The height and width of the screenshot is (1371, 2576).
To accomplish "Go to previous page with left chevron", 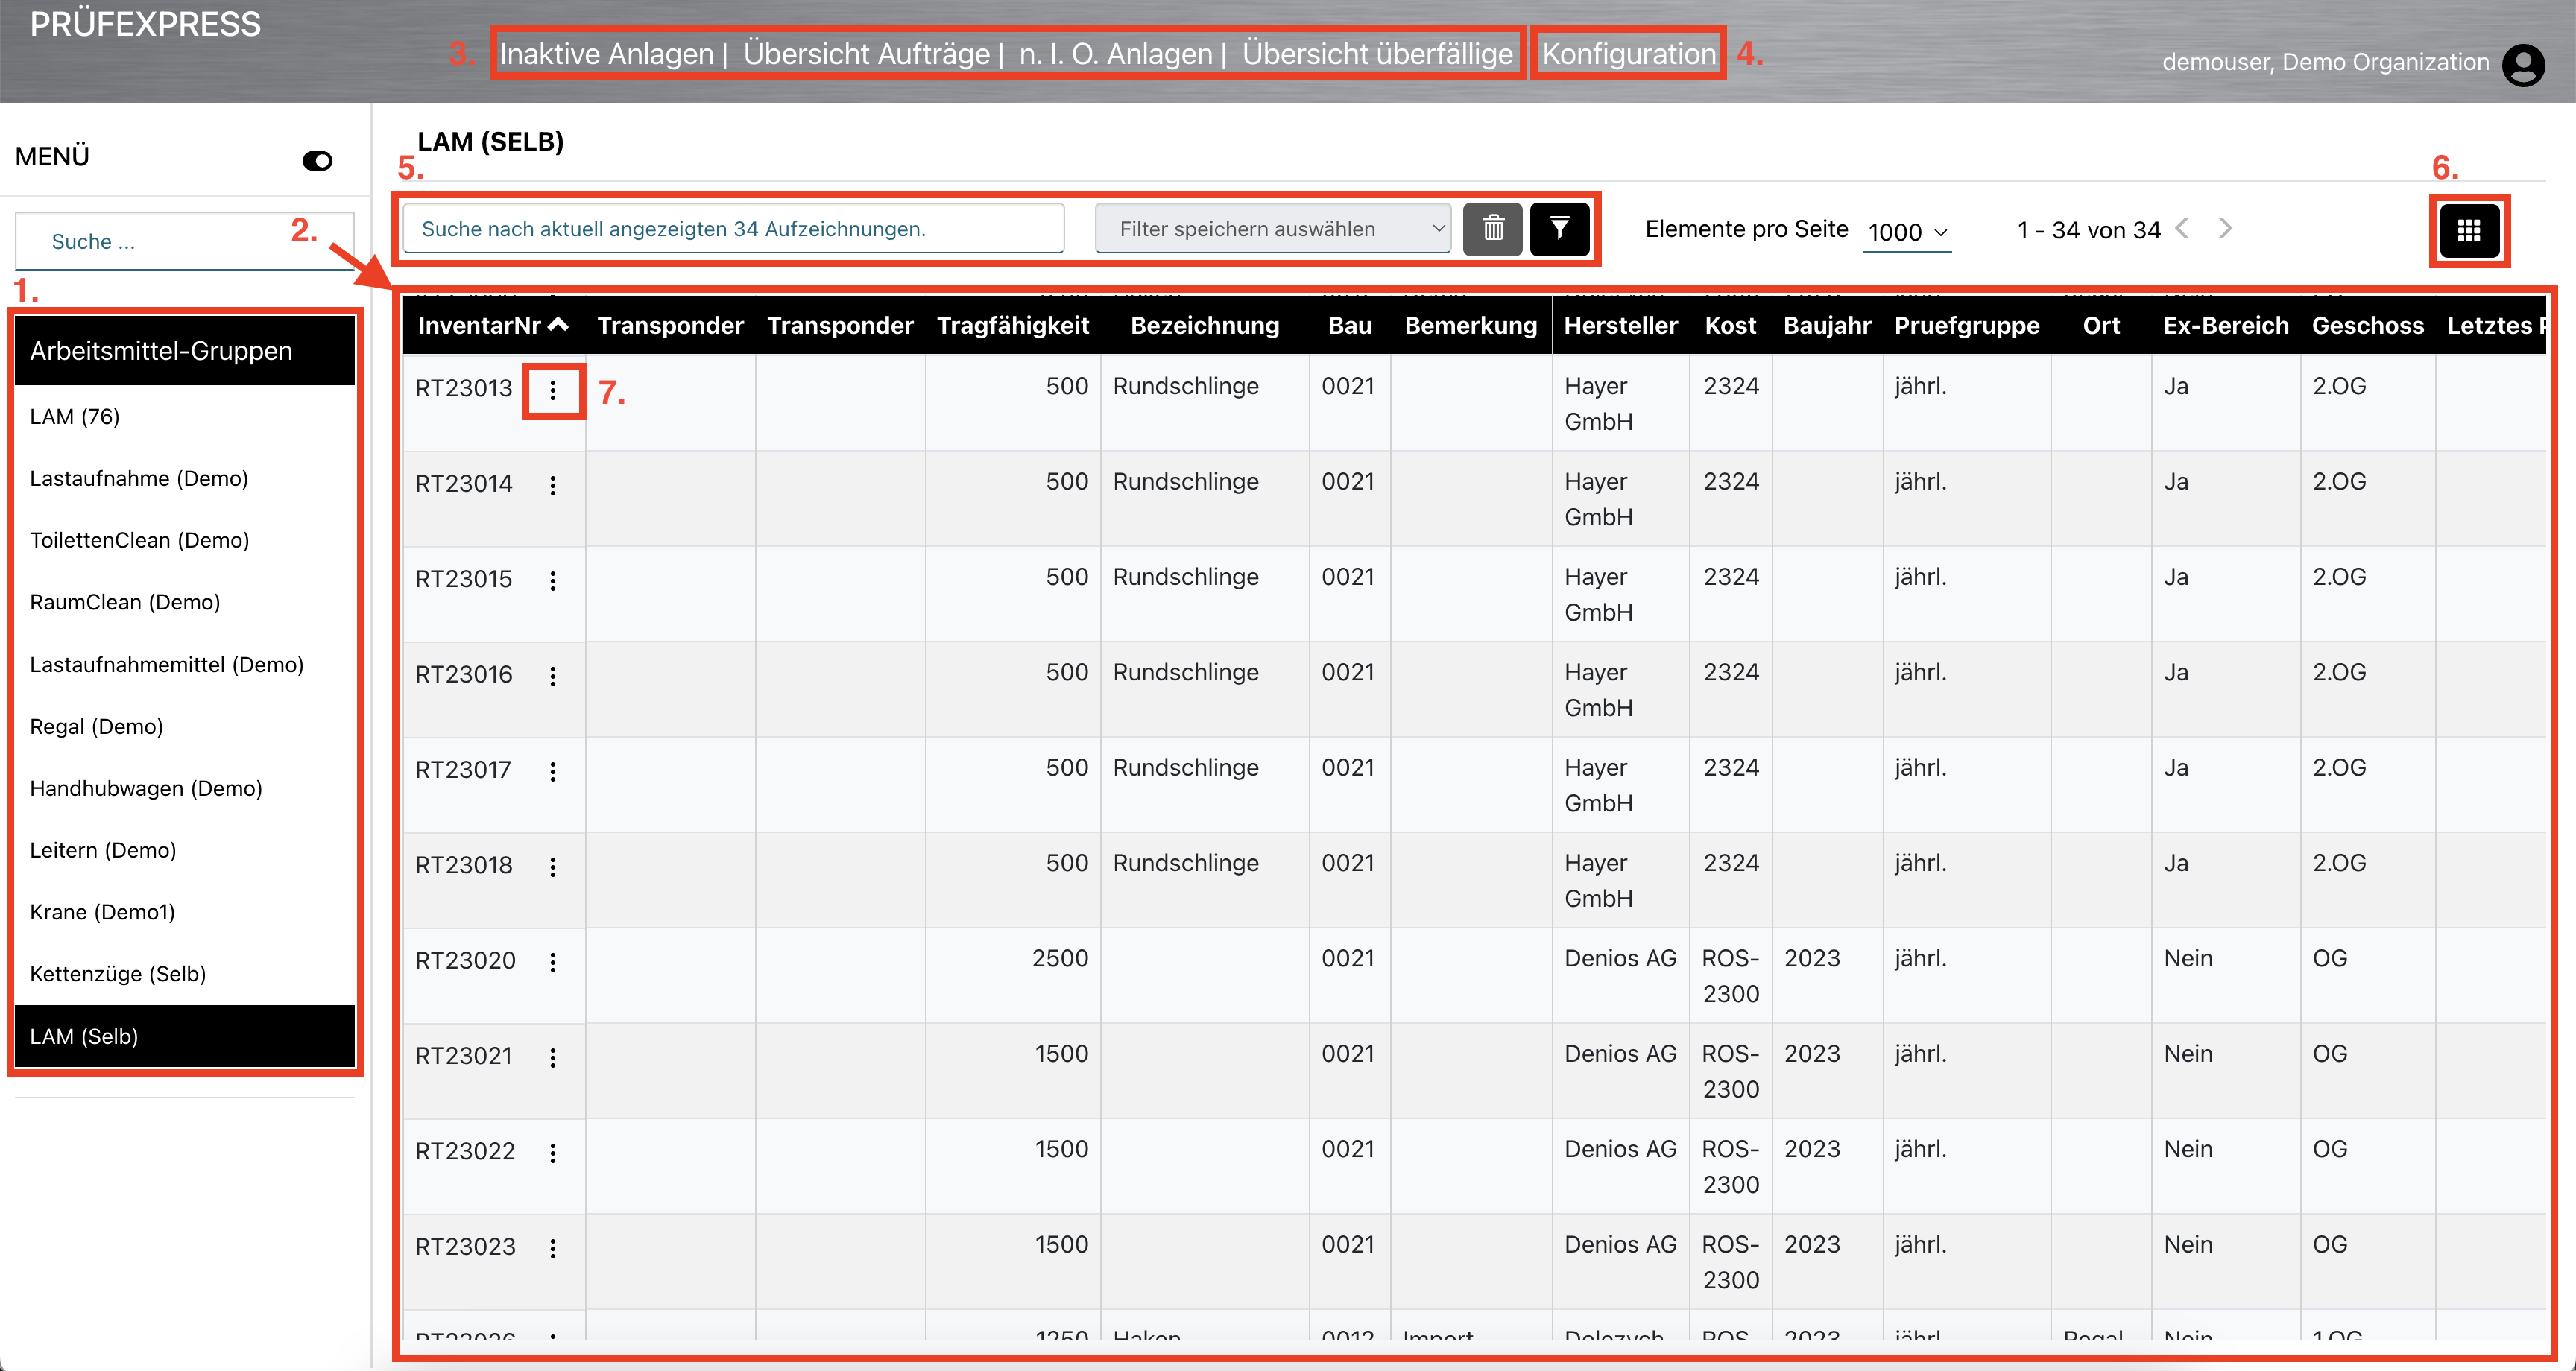I will pos(2183,229).
